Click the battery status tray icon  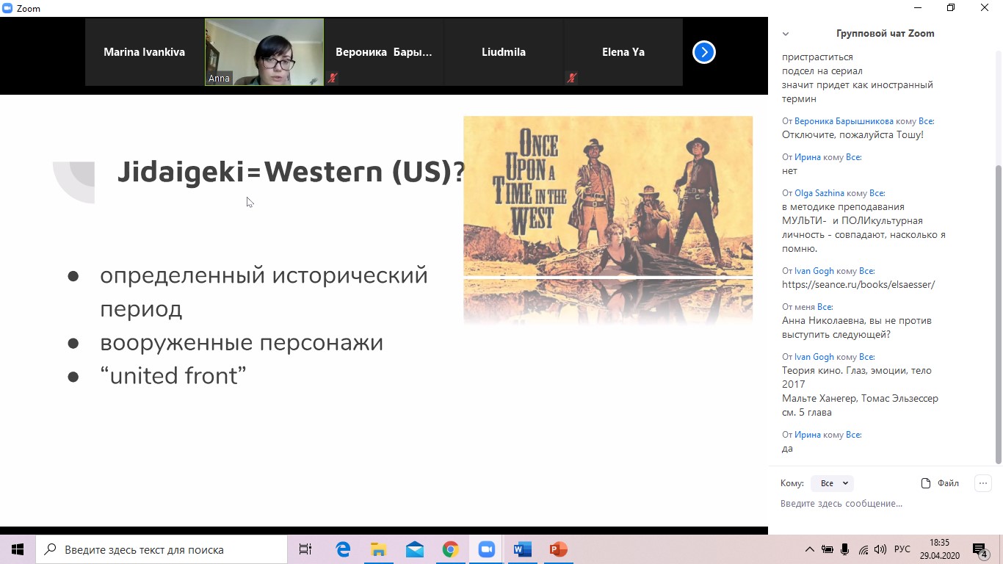tap(828, 549)
